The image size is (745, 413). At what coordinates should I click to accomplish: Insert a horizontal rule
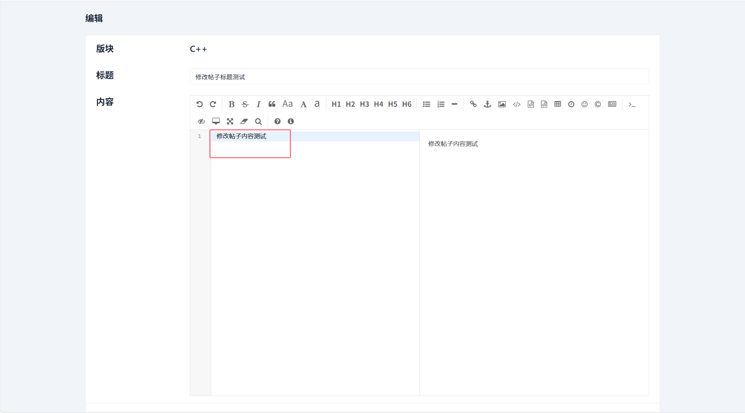pyautogui.click(x=454, y=104)
